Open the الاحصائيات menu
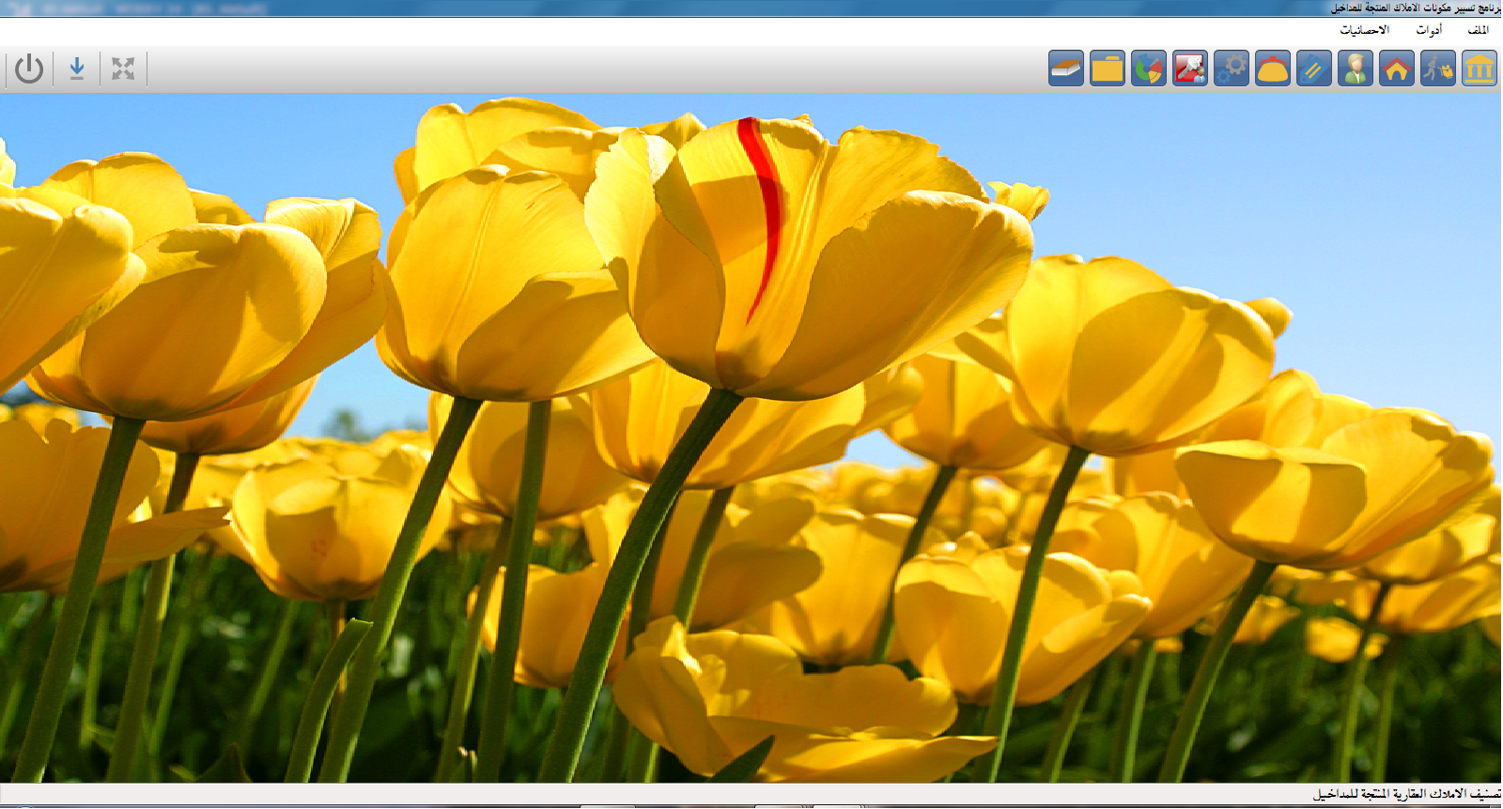 pos(1364,30)
